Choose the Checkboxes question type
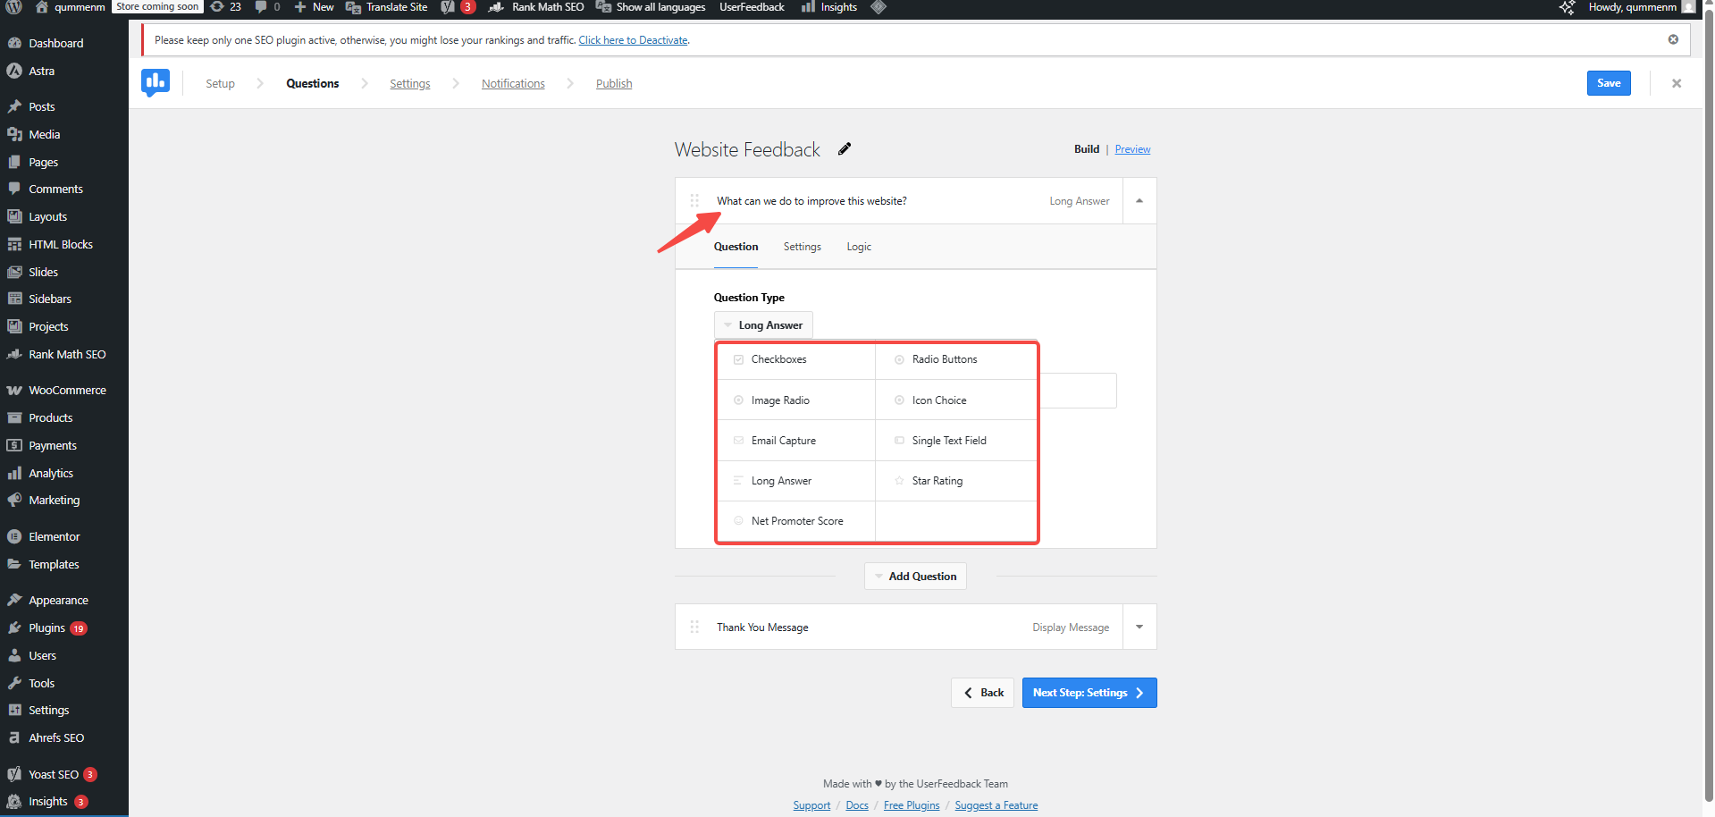Screen dimensions: 1715x817 click(778, 359)
